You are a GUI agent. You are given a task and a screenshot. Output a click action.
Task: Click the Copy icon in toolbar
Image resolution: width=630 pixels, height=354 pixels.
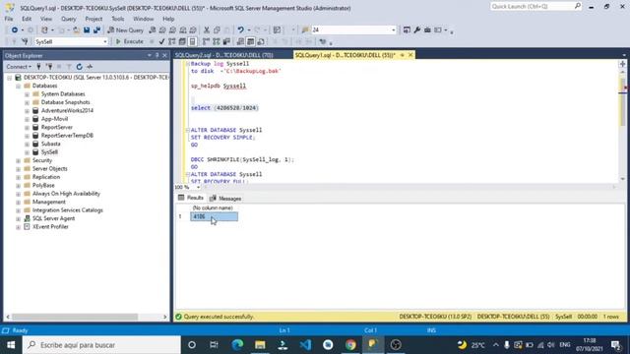point(217,30)
